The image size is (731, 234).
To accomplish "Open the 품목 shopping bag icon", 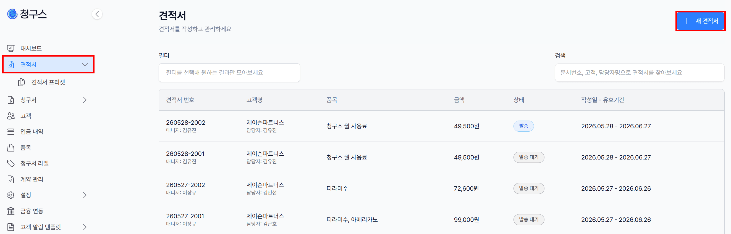I will coord(11,148).
